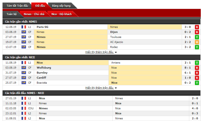Screen dimensions: 201x121
Task: Open Amiens team name
Action: [x=116, y=63]
